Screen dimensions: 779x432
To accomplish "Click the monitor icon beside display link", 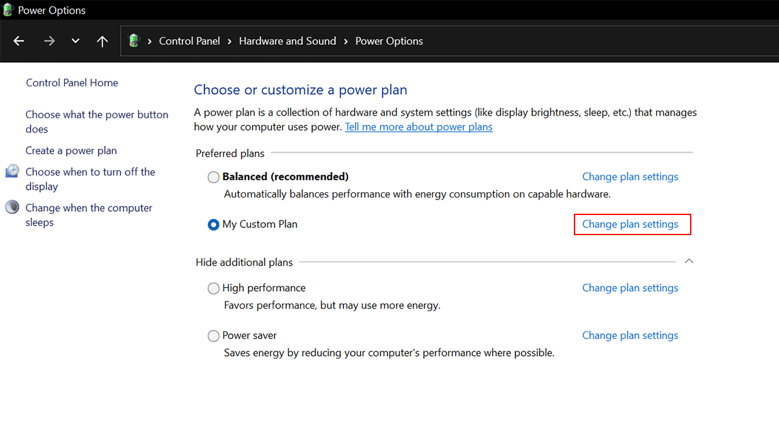I will (12, 172).
